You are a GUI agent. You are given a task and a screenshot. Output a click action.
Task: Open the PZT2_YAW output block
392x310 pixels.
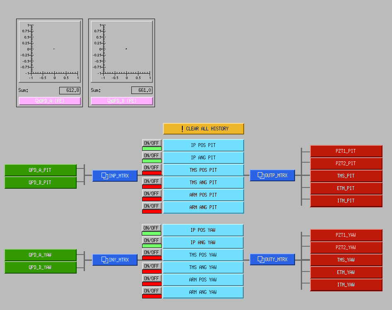[x=346, y=248]
